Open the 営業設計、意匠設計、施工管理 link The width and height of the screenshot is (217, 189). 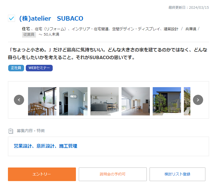coord(46,146)
